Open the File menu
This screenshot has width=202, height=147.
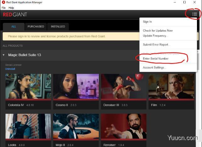click(x=4, y=8)
